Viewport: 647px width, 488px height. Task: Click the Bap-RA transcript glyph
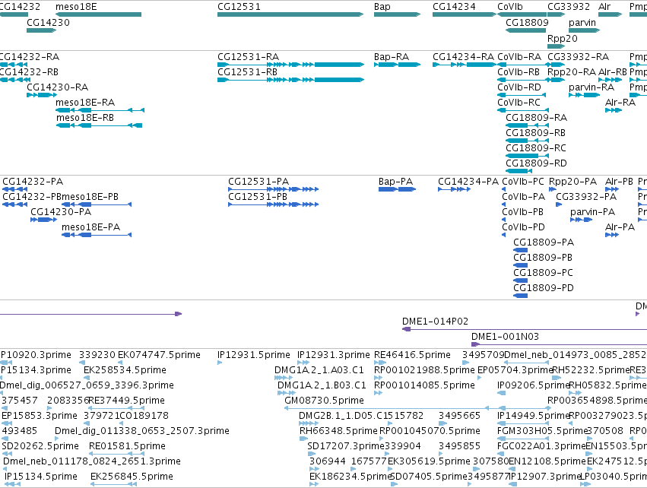[x=397, y=65]
